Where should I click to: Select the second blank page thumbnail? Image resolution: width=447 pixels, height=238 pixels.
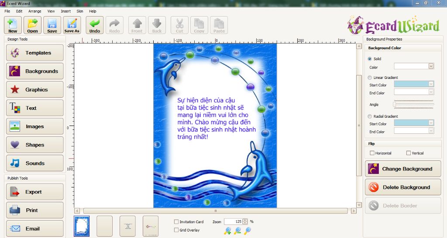tap(105, 226)
